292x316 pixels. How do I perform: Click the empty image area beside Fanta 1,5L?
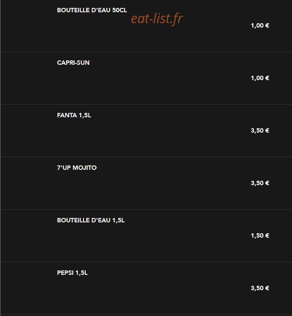[x=28, y=130]
